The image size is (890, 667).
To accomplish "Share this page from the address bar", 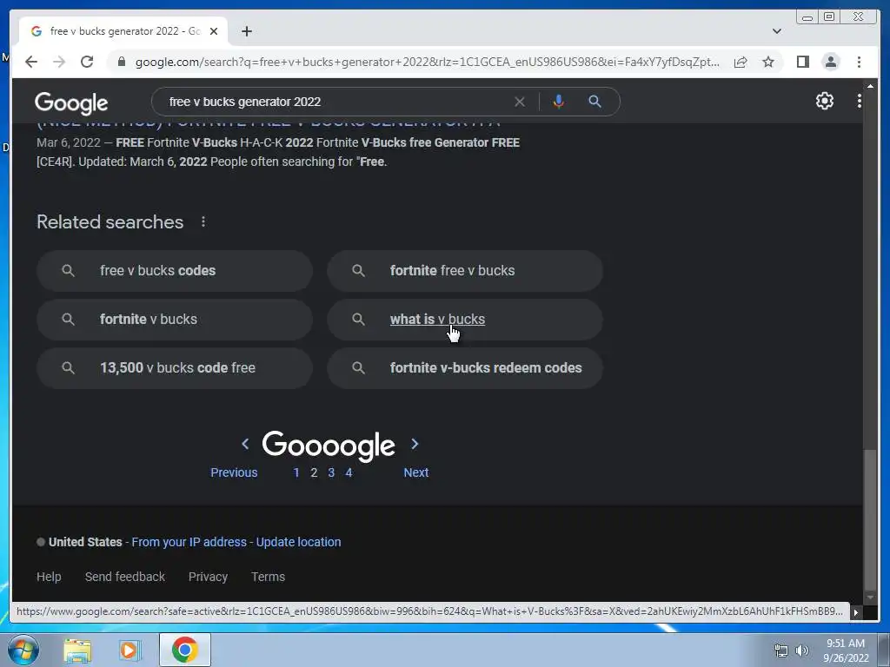I will click(741, 62).
